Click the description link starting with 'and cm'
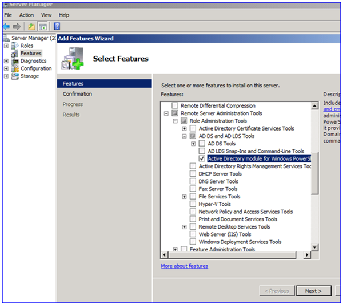This screenshot has height=305, width=343. click(332, 109)
